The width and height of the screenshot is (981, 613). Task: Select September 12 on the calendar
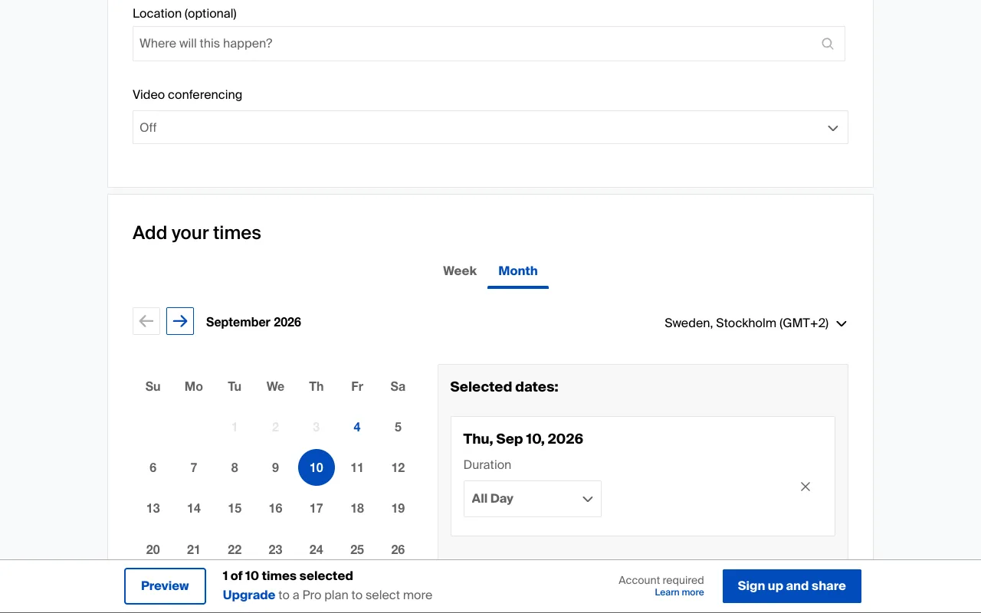pyautogui.click(x=398, y=467)
